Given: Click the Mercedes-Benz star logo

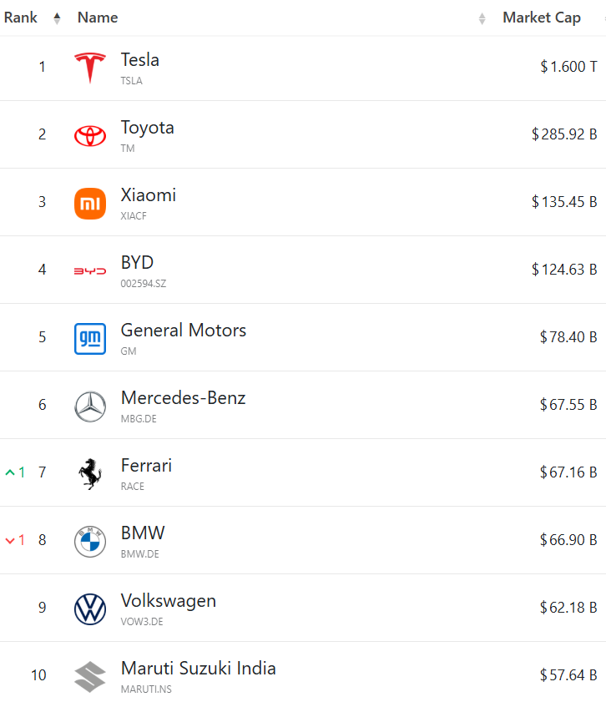Looking at the screenshot, I should (90, 406).
